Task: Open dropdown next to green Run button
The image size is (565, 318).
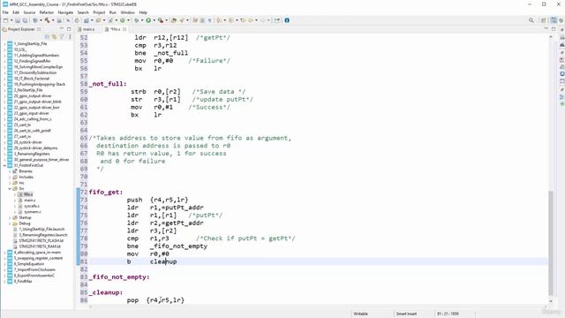Action: coord(154,20)
